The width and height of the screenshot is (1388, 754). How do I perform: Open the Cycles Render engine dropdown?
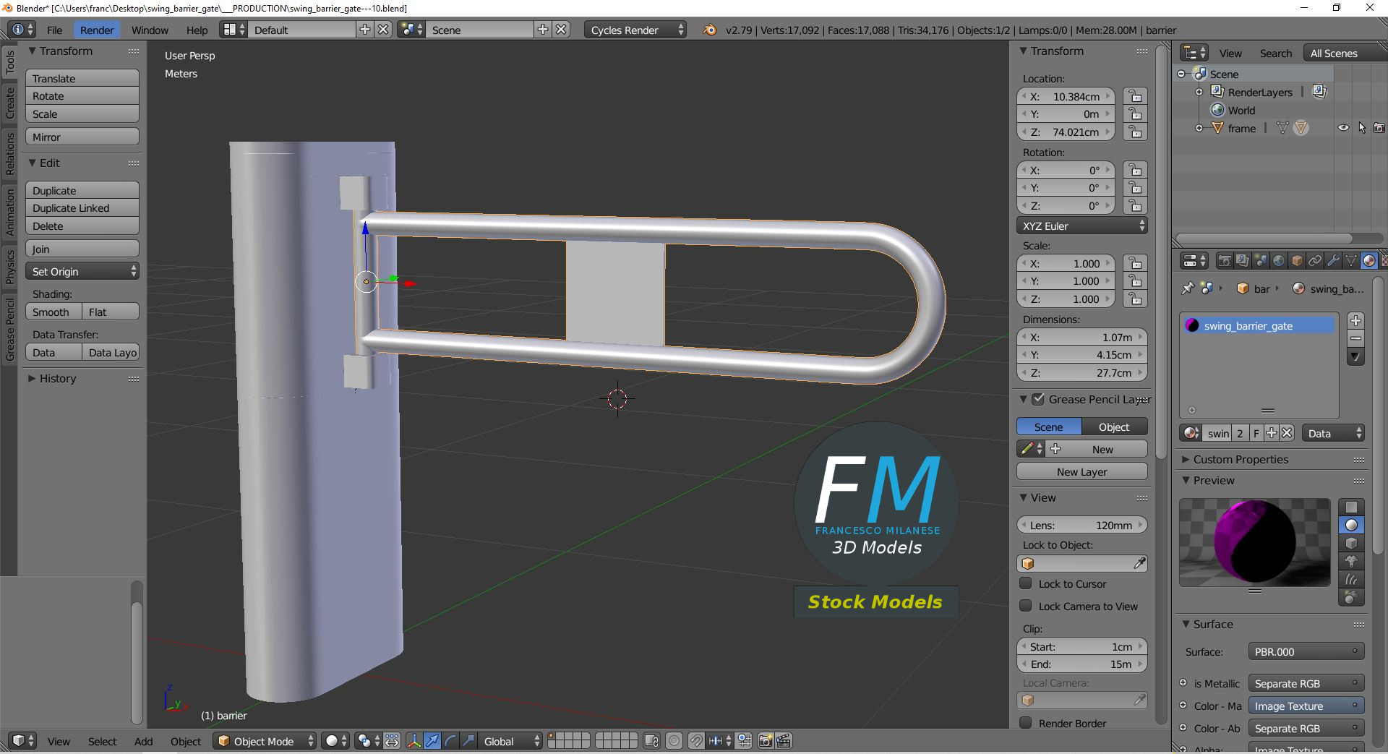635,30
